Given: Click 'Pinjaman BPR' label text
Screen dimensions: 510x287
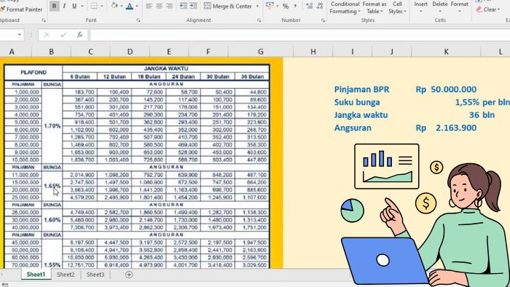Looking at the screenshot, I should pyautogui.click(x=361, y=90).
